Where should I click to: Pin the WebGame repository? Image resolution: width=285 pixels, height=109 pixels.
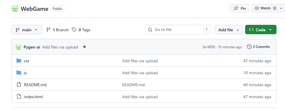[240, 8]
